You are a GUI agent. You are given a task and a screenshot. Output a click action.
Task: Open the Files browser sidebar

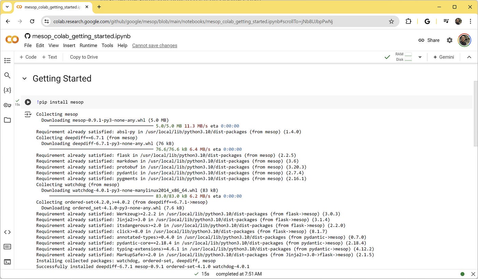click(x=8, y=120)
